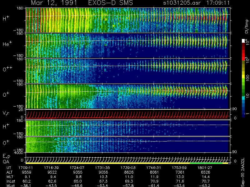Select the 'InLat' row label
Viewport: 250px width, 187px height.
pyautogui.click(x=11, y=181)
